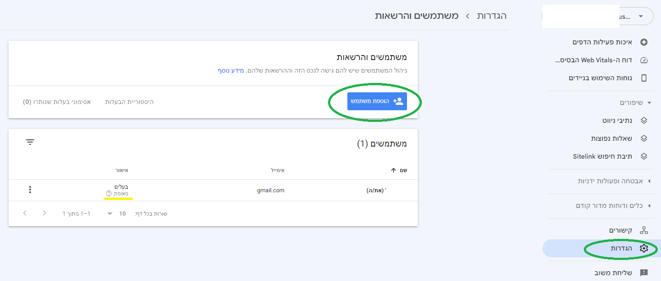Open איכות פעילות הדפים report
661x281 pixels.
(x=602, y=42)
